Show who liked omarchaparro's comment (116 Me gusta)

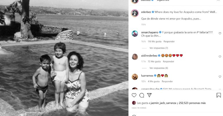154,41
